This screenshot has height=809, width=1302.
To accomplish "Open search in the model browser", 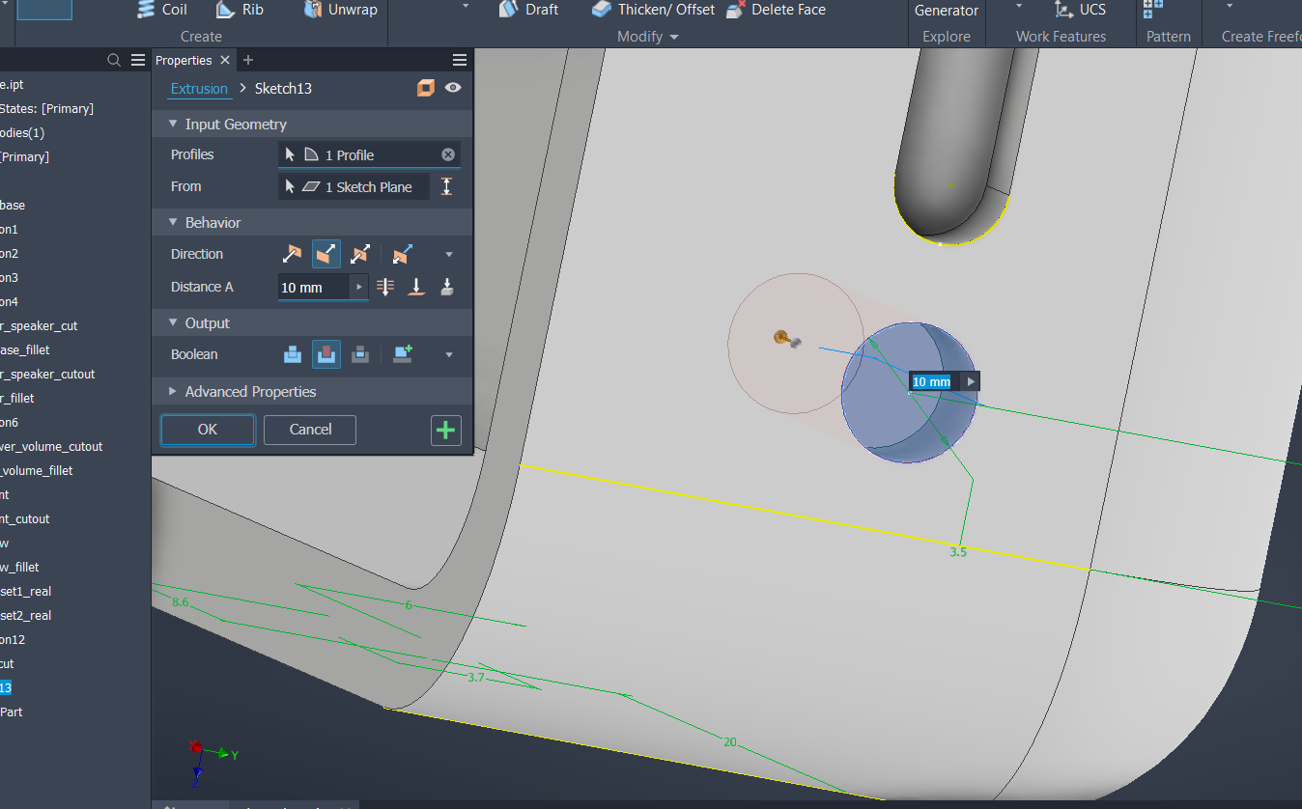I will [114, 60].
